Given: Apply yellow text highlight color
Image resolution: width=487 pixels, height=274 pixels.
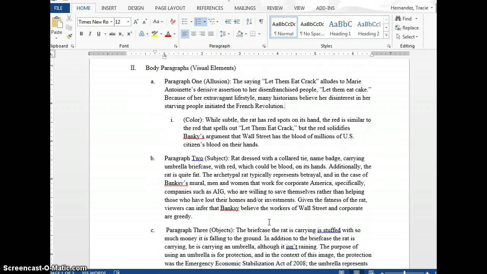Looking at the screenshot, I should [154, 34].
